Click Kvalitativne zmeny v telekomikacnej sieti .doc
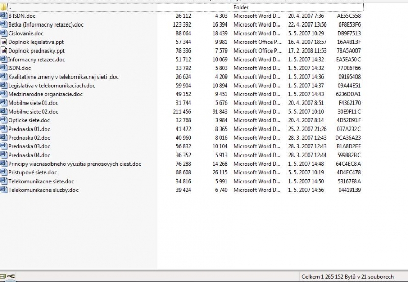Screen dimensions: 408x282 coord(63,77)
